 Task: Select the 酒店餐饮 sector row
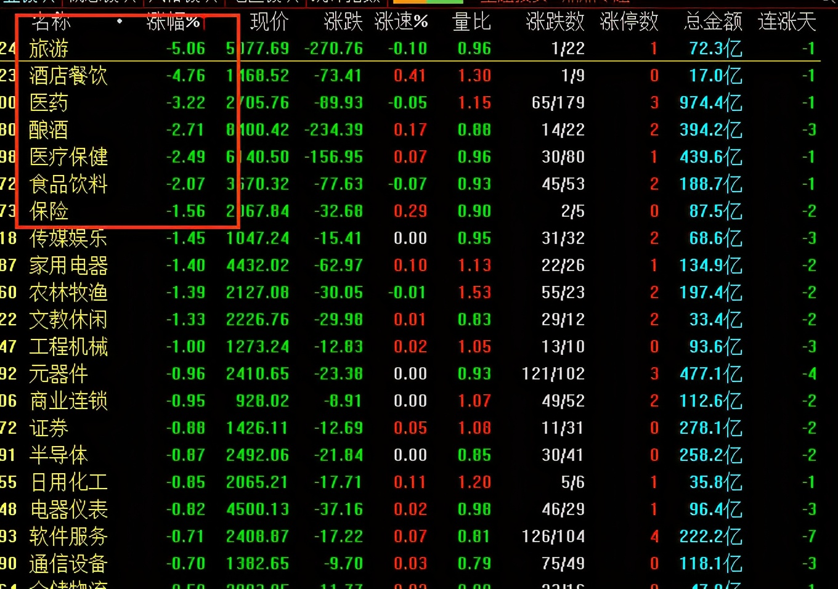(x=410, y=75)
